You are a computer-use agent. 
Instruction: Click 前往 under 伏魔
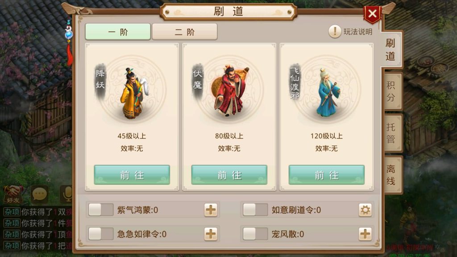(x=229, y=175)
